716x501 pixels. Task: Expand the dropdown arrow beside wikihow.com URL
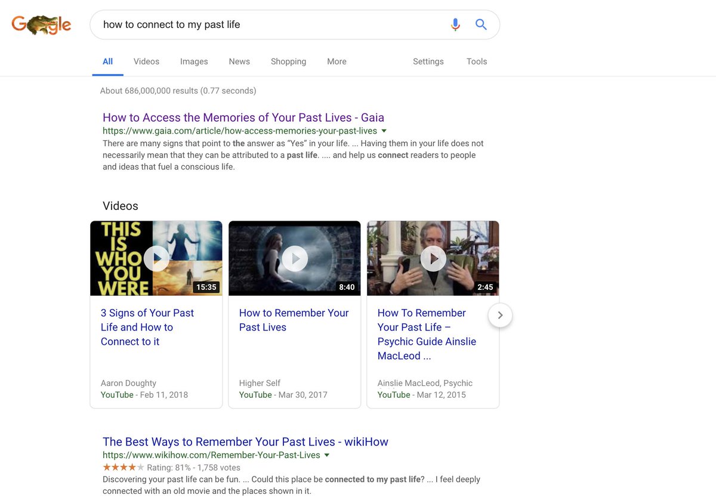[326, 455]
